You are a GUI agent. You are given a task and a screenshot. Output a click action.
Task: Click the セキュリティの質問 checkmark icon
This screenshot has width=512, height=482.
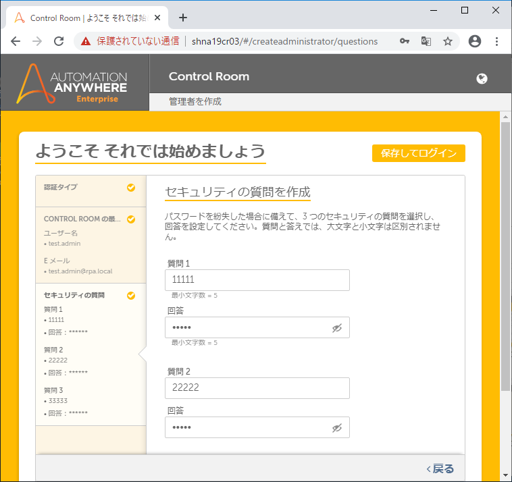click(x=131, y=295)
